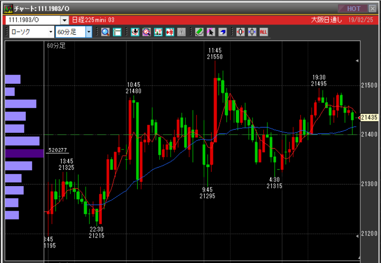The width and height of the screenshot is (381, 263).
Task: Close the chart window
Action: coord(372,9)
